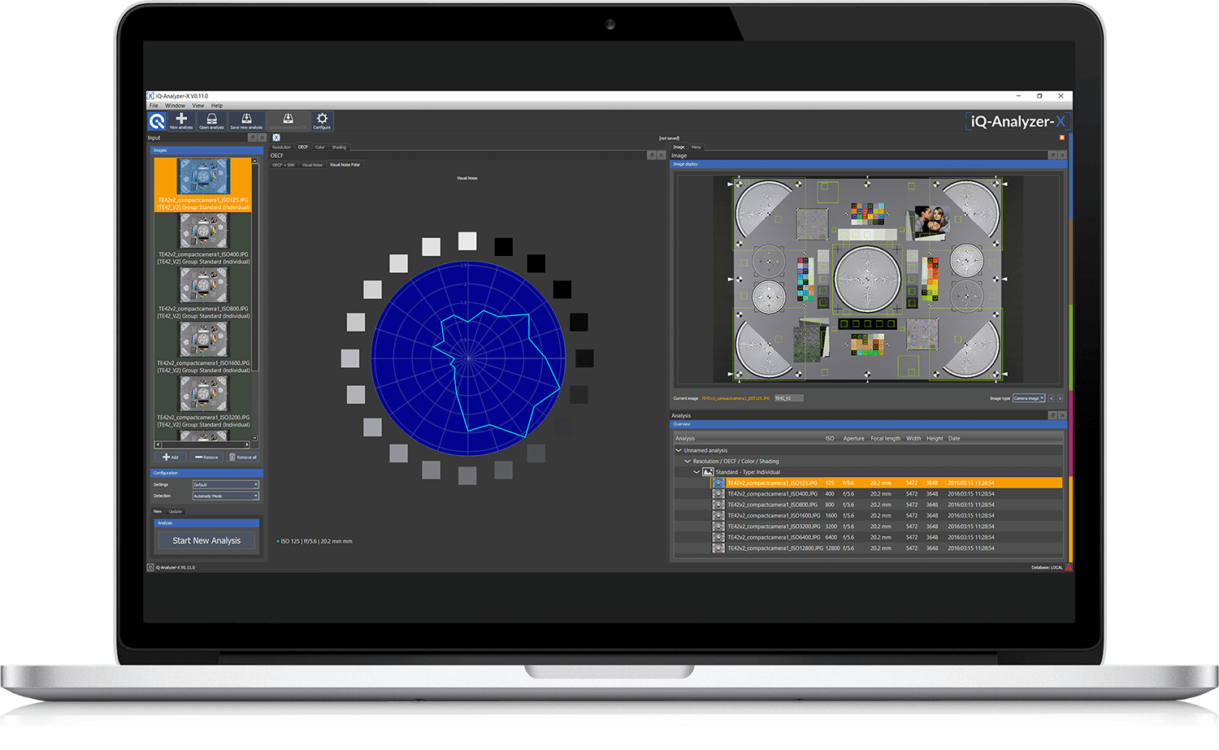Select the Visual Noise sub-tab

pyautogui.click(x=312, y=165)
